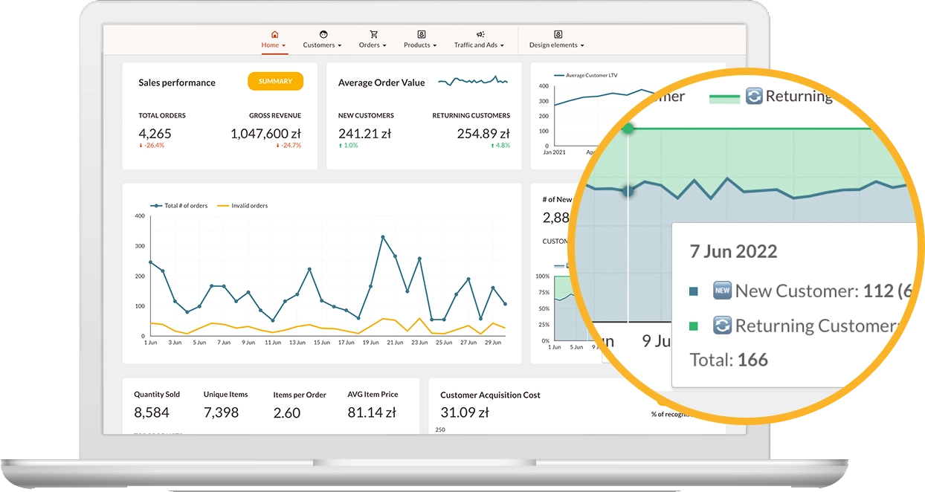This screenshot has width=925, height=492.
Task: Click the NEW badge icon in tooltip
Action: tap(722, 291)
